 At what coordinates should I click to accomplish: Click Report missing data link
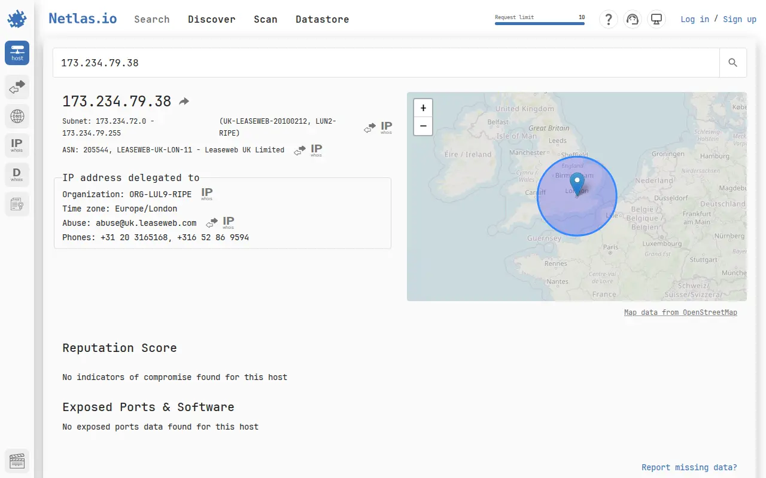689,467
